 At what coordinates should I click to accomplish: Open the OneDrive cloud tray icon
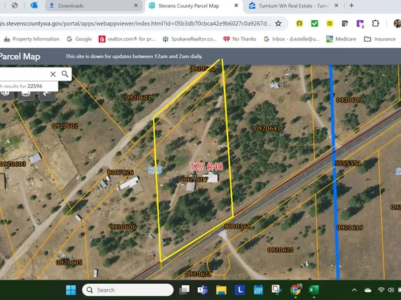368,290
